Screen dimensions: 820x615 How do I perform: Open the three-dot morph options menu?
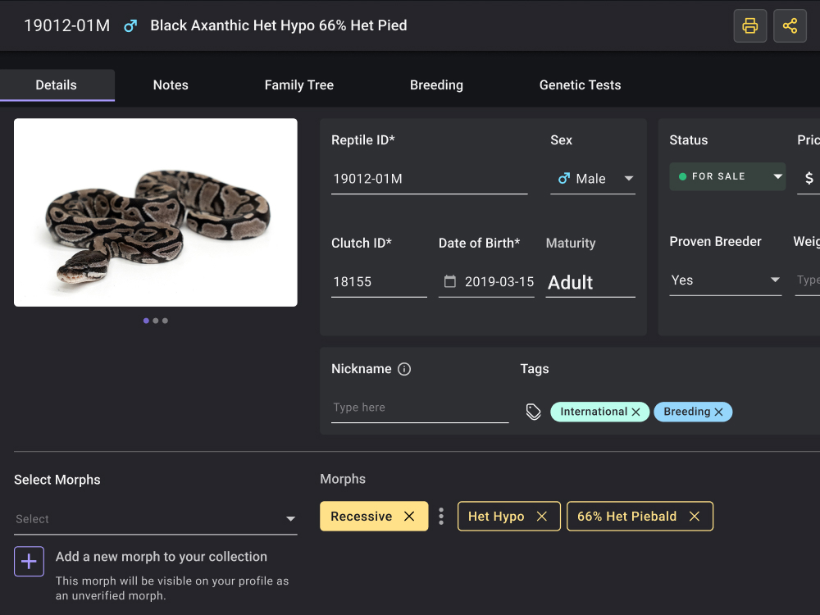click(x=441, y=517)
